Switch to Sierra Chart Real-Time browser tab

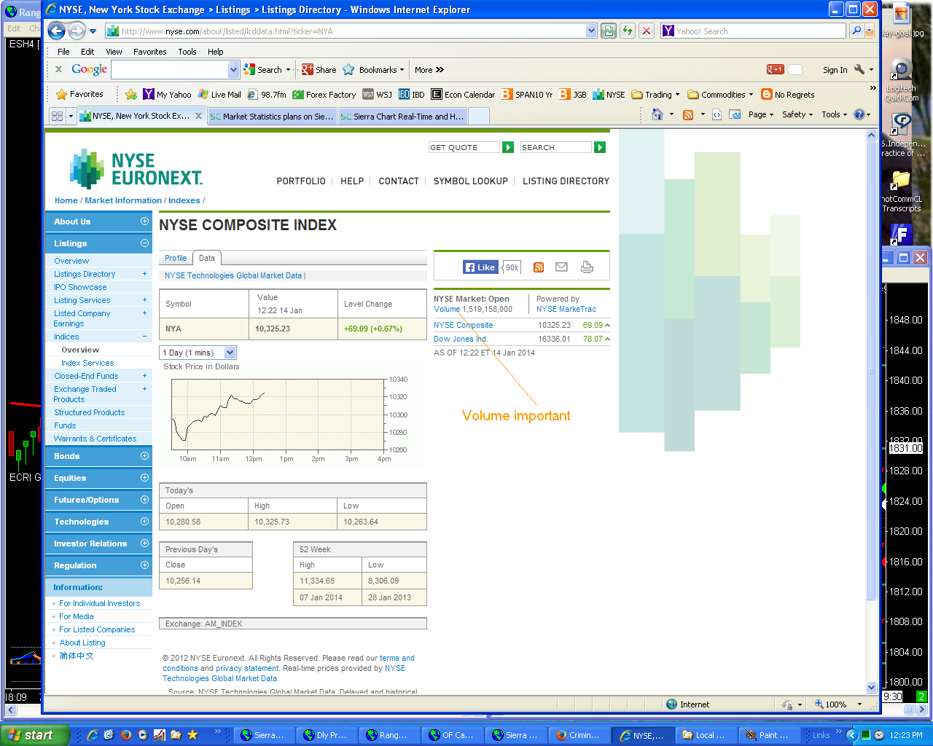(x=402, y=117)
